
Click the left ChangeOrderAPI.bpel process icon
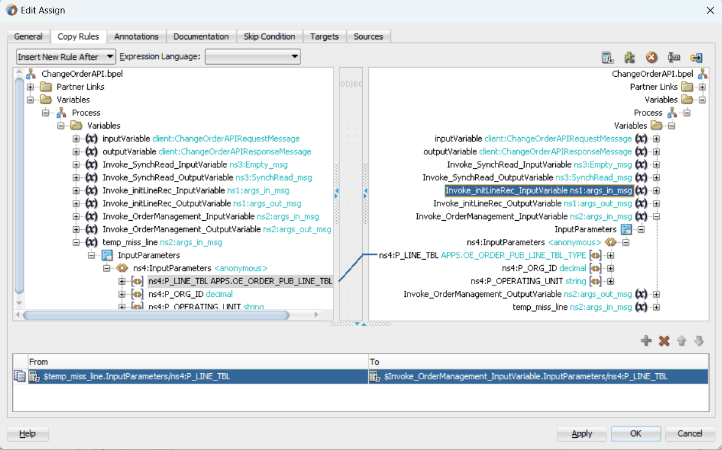tap(31, 74)
